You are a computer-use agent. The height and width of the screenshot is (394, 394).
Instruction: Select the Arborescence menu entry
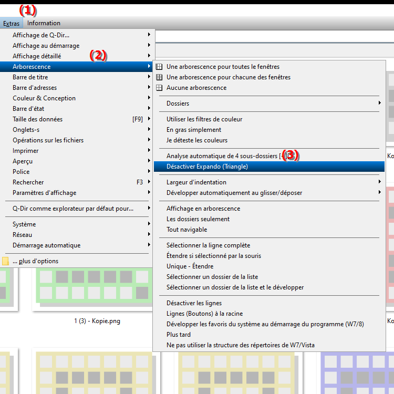76,67
